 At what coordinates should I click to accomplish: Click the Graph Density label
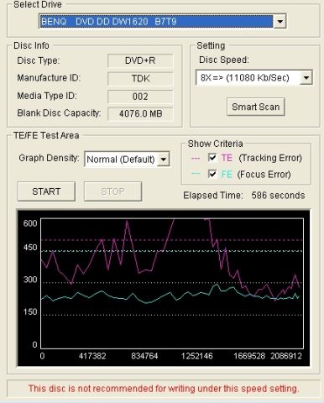coord(49,158)
